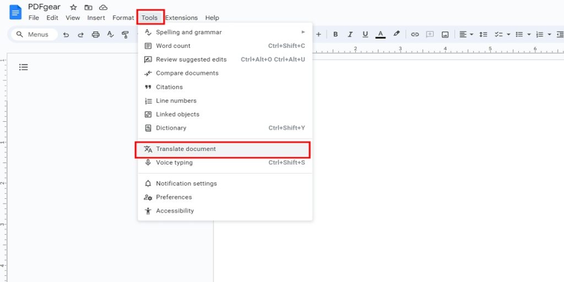Choose Review suggested edits
564x282 pixels.
click(x=225, y=59)
